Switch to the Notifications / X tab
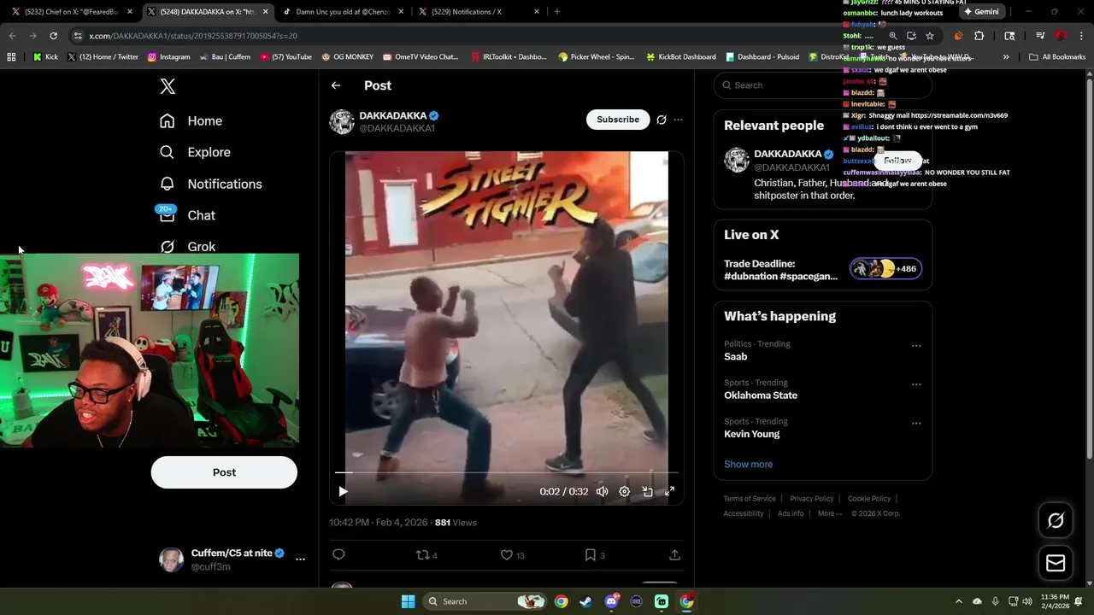Image resolution: width=1094 pixels, height=615 pixels. [x=478, y=12]
